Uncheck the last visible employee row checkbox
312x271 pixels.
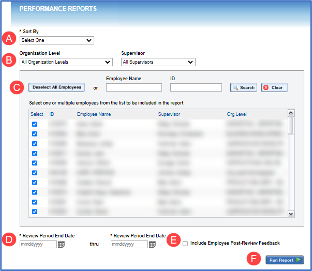coord(35,212)
